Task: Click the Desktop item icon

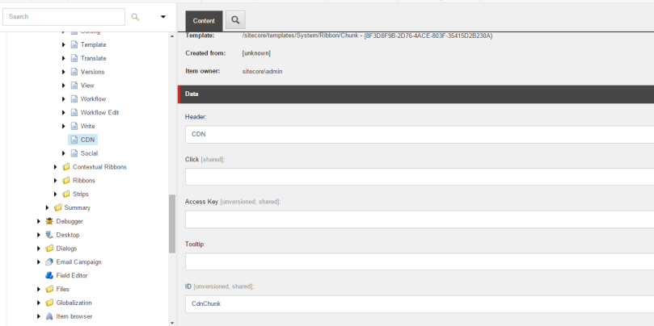Action: [x=49, y=235]
